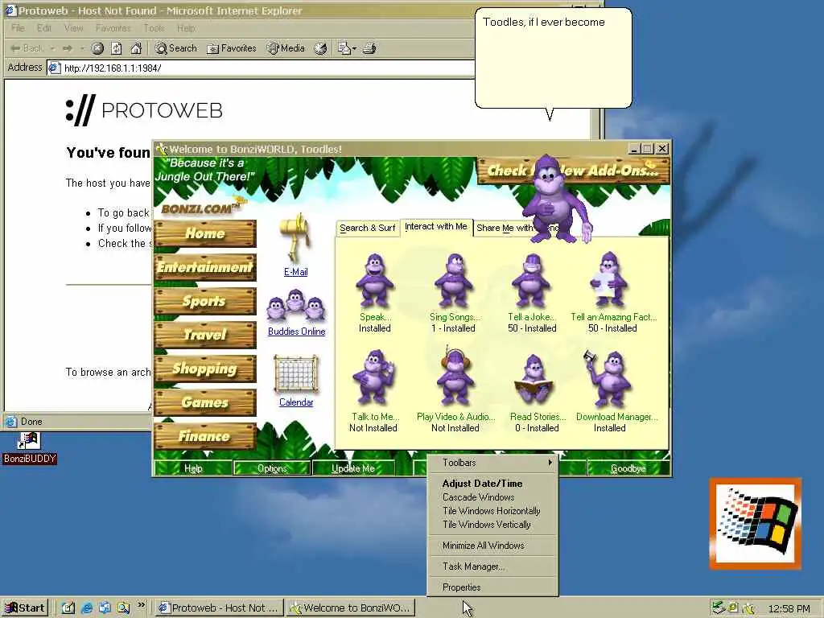Click the Show Desktop quick launch icon
This screenshot has width=824, height=618.
68,608
